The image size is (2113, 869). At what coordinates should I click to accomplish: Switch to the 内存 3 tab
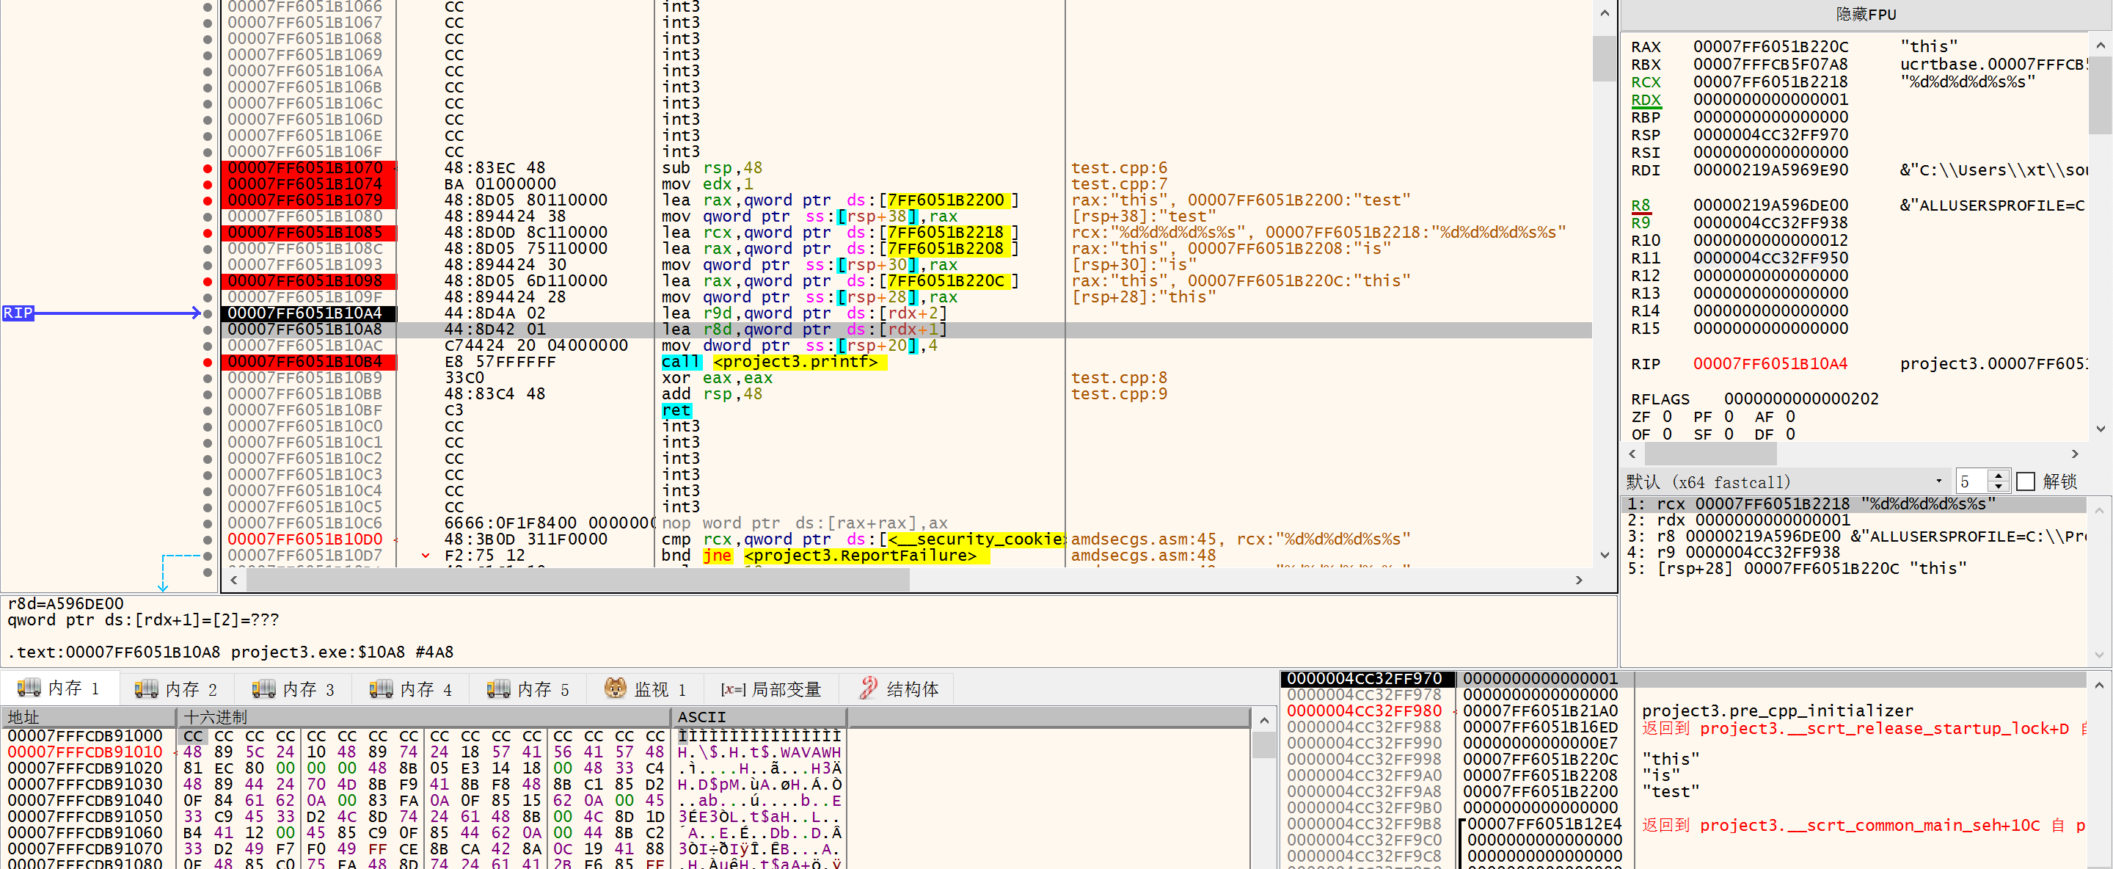[293, 688]
